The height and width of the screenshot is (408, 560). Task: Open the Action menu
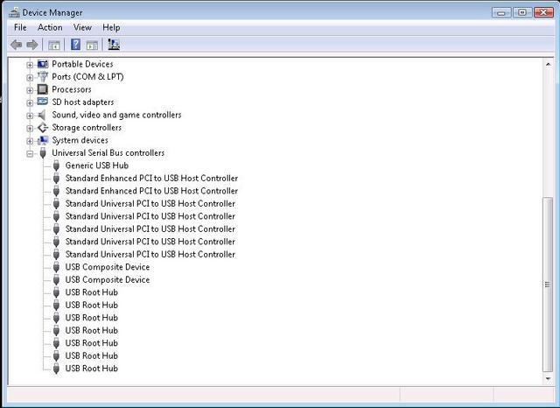[x=50, y=27]
